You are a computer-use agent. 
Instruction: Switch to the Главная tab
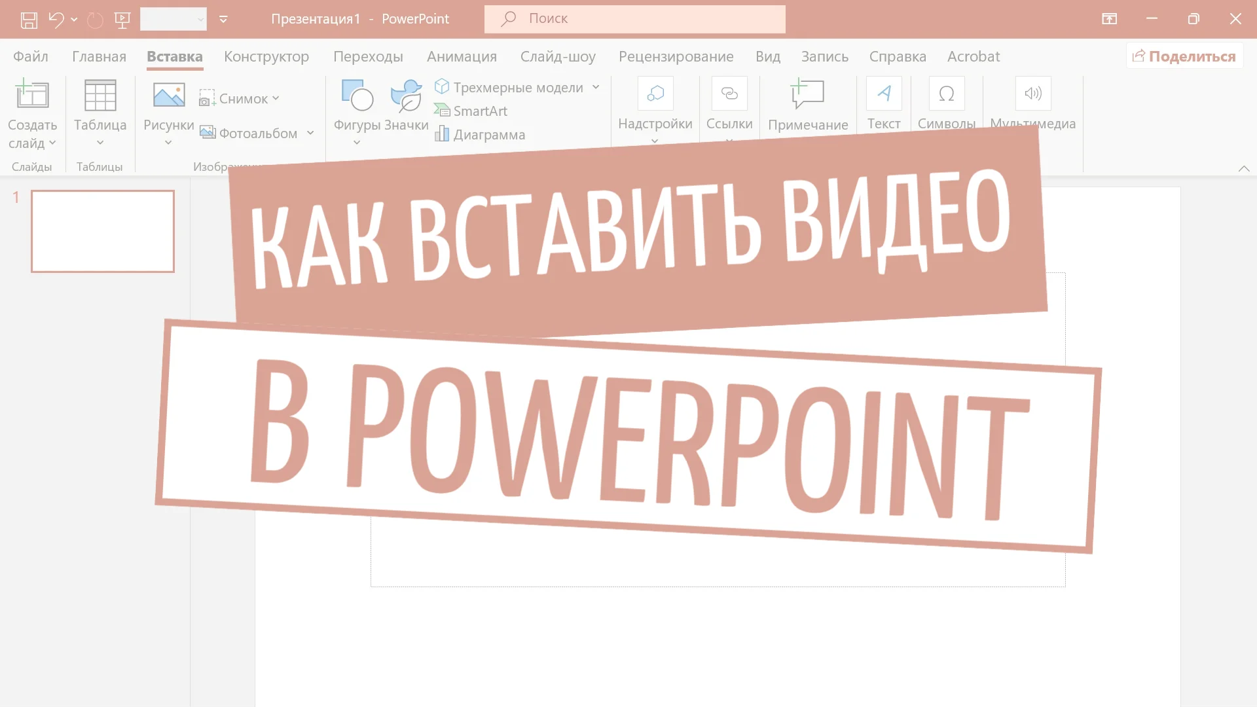point(99,56)
